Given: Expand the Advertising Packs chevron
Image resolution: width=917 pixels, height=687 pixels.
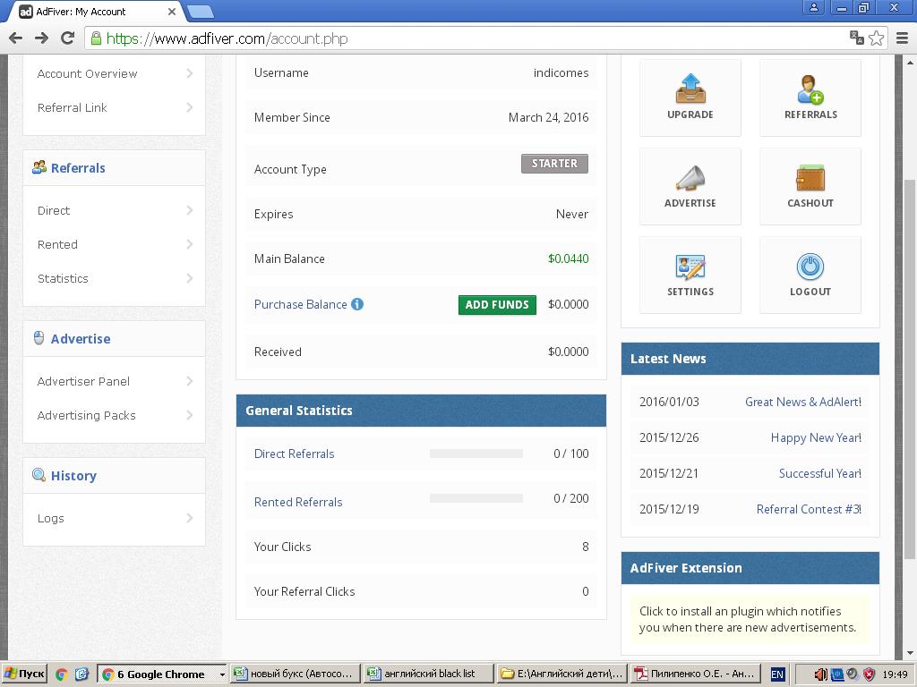Looking at the screenshot, I should 190,415.
